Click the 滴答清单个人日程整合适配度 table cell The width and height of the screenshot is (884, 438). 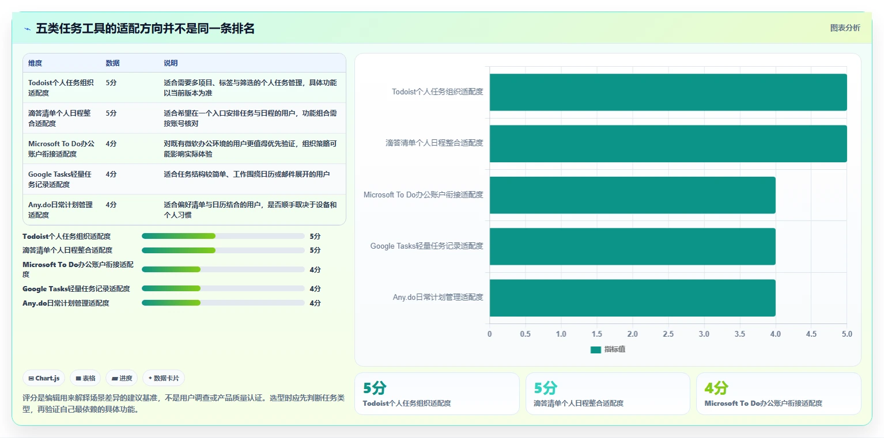coord(61,118)
